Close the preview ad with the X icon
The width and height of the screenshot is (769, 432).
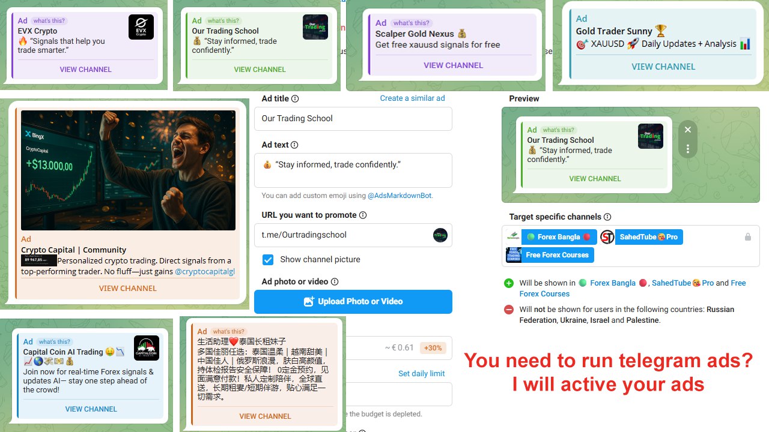point(688,130)
